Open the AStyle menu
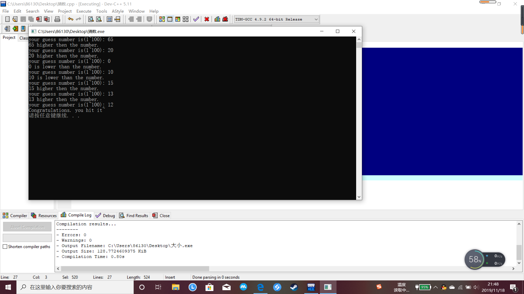 point(118,11)
